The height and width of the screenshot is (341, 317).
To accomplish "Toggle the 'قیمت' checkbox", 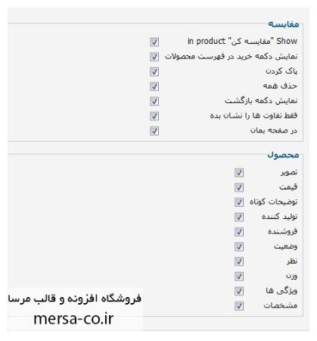I will [x=239, y=187].
